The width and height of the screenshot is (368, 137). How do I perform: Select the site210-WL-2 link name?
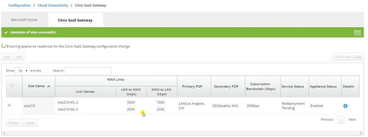click(x=68, y=103)
